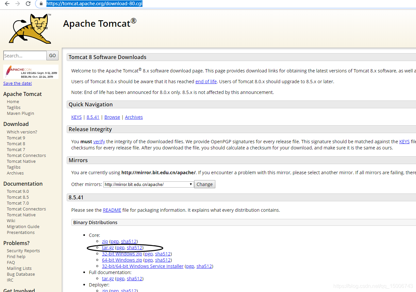Open Bug Database link
Viewport: 416px width, 292px height.
tap(21, 274)
